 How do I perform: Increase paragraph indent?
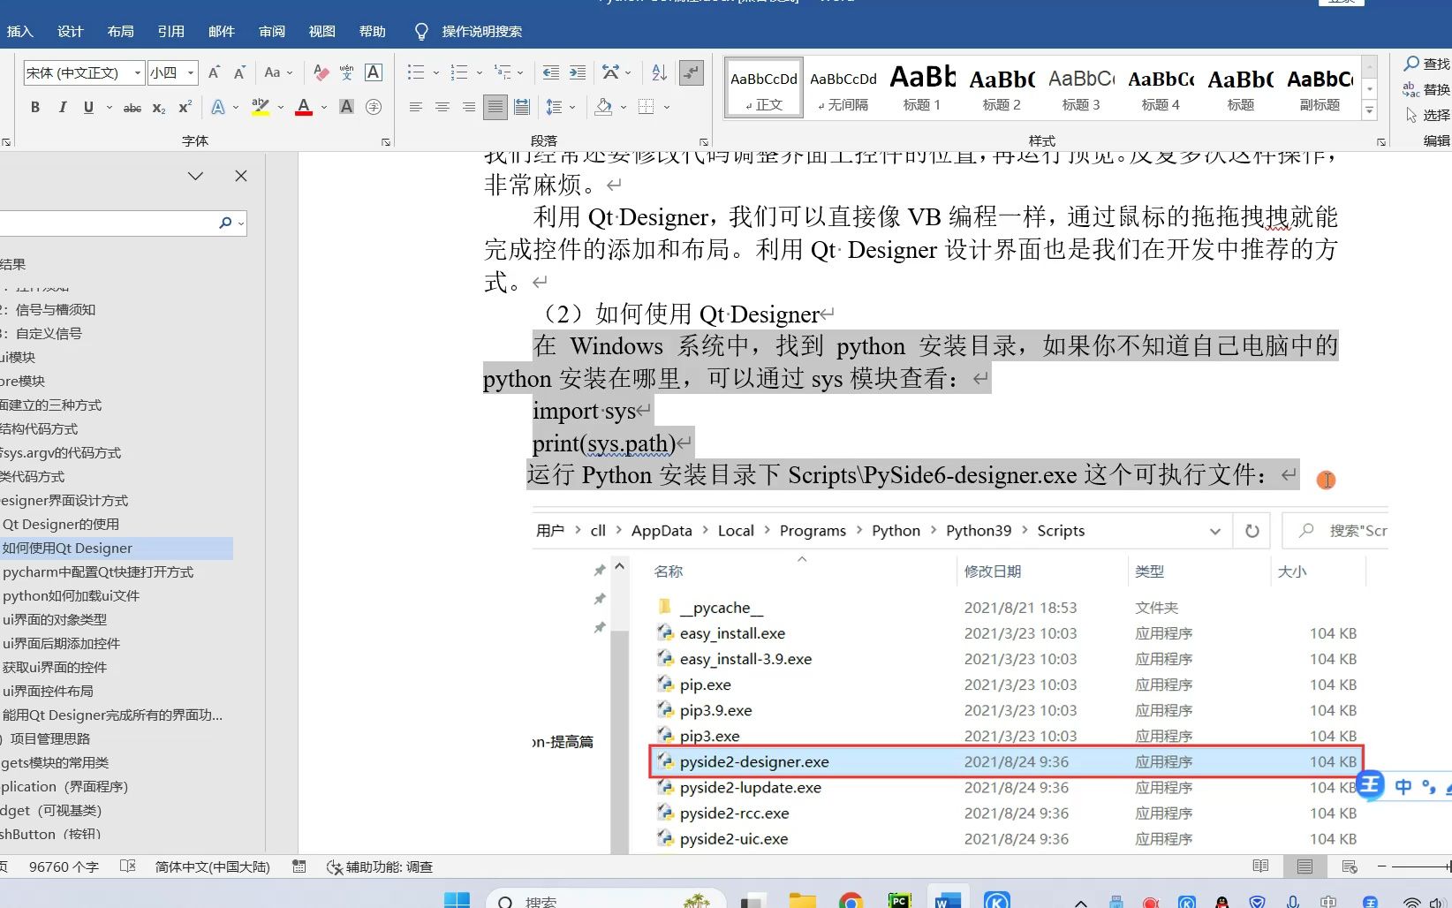577,72
